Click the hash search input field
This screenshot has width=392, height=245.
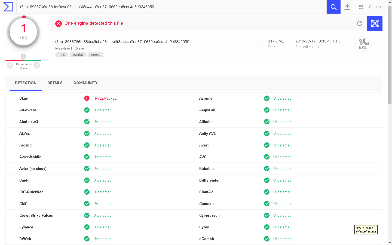pyautogui.click(x=171, y=7)
